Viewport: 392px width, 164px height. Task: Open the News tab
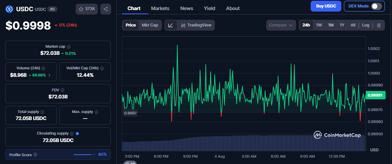[187, 8]
